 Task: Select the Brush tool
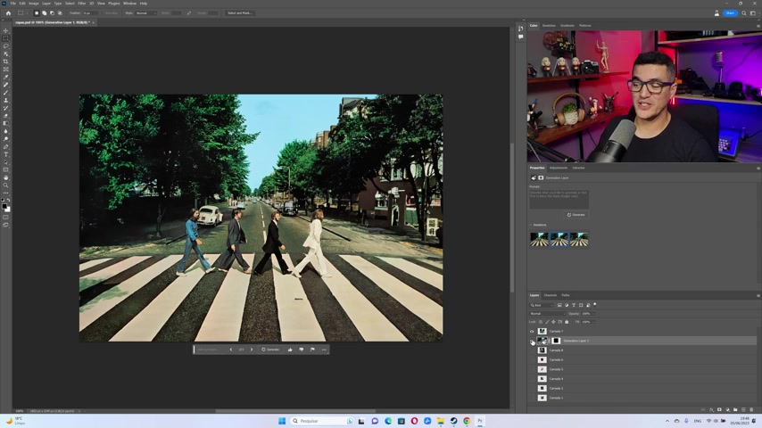coord(6,93)
